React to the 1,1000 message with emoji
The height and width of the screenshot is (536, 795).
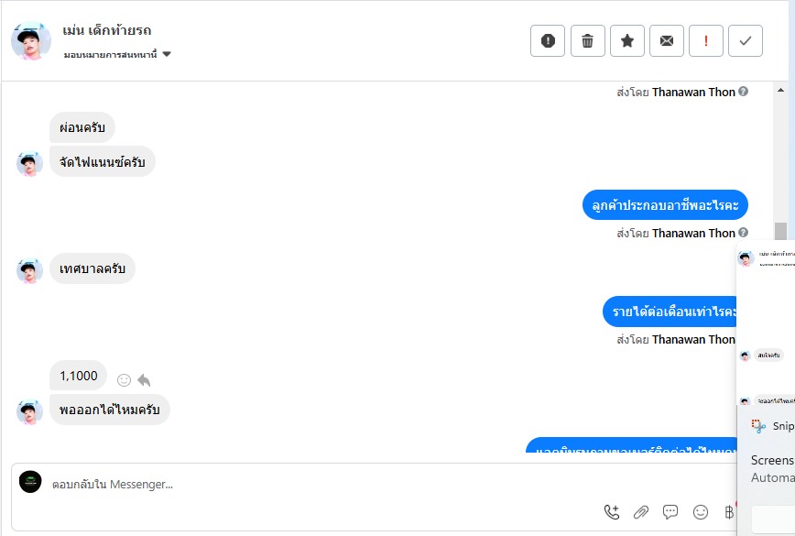coord(124,380)
